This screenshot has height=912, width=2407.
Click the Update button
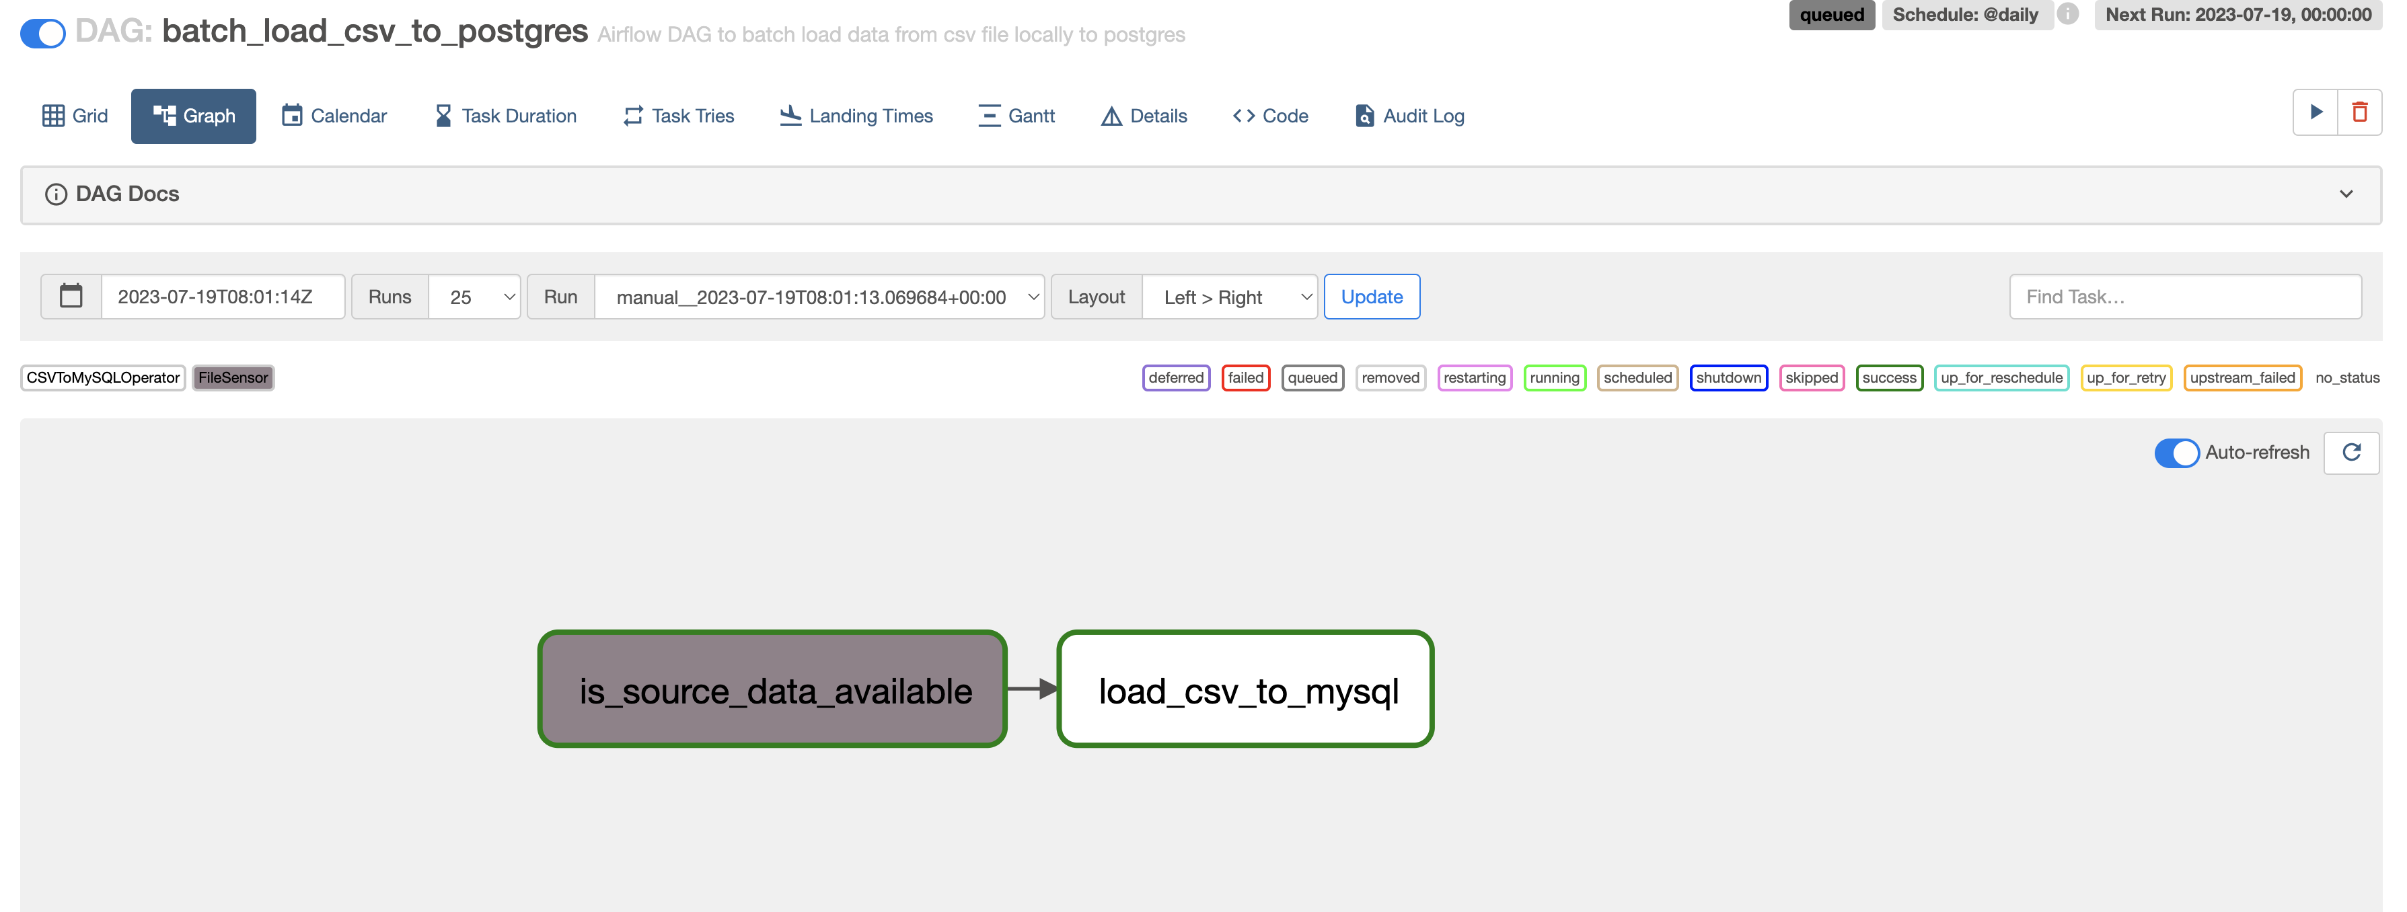coord(1371,297)
